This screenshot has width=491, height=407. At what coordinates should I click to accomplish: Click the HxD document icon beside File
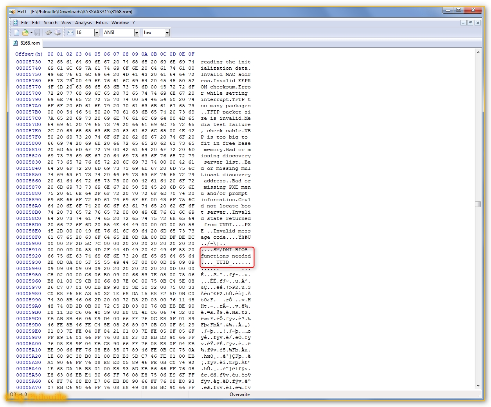[16, 23]
